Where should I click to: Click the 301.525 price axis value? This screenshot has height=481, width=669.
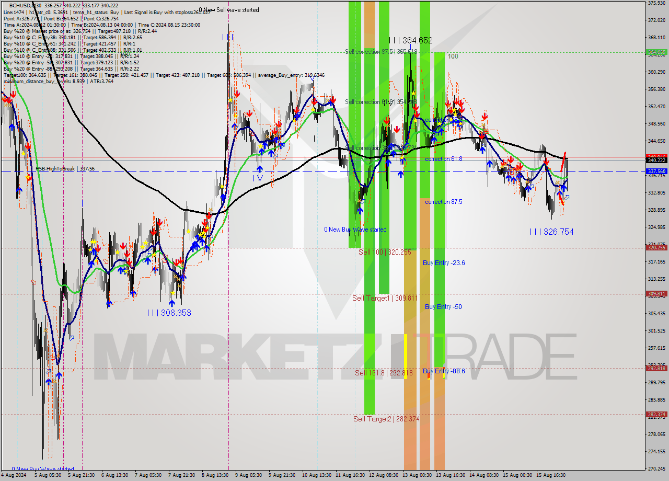657,331
